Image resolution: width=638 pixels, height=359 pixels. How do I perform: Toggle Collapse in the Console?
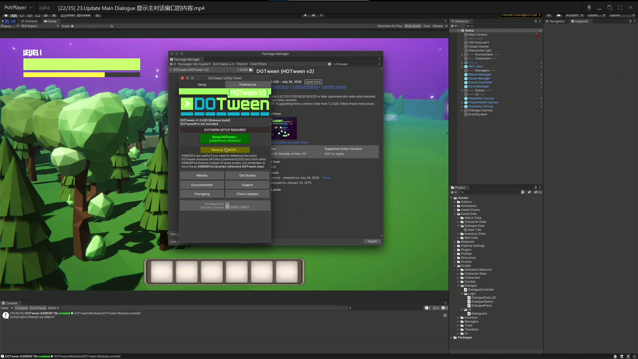[21, 308]
